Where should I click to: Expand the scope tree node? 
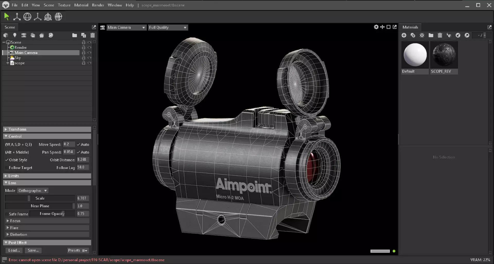pyautogui.click(x=8, y=63)
